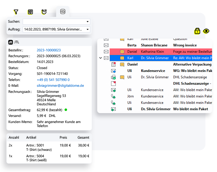Collapse the Karl Dr. Silvia Grimmer thread
This screenshot has width=217, height=172.
(101, 58)
